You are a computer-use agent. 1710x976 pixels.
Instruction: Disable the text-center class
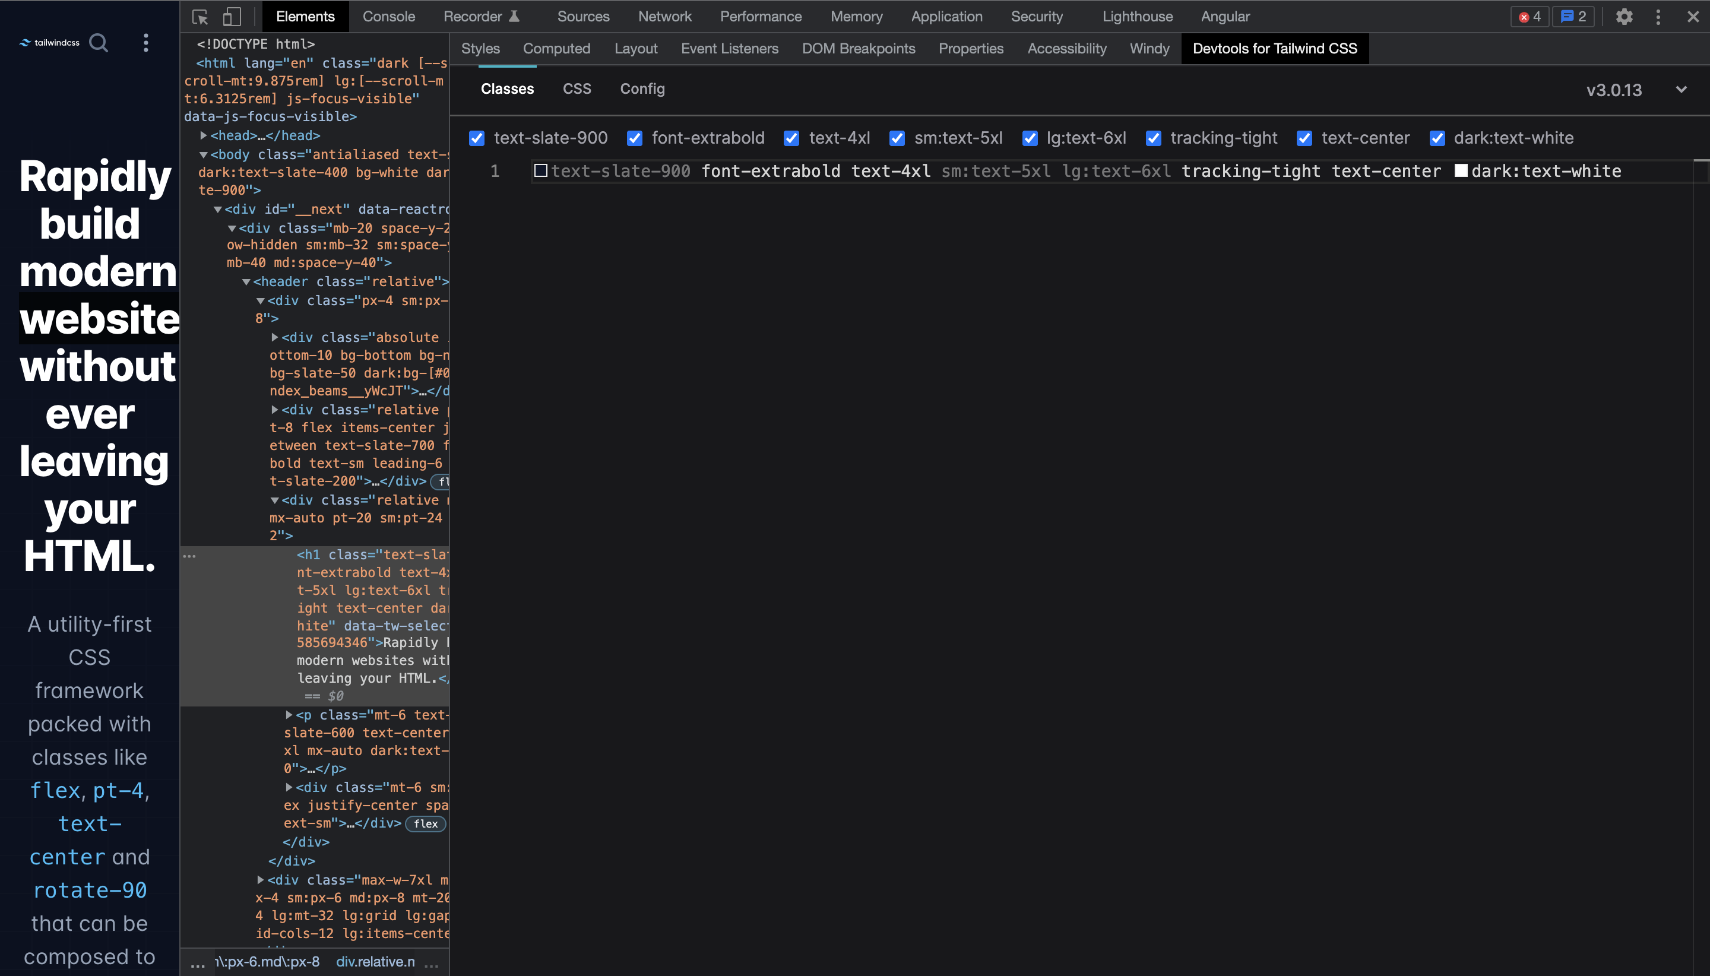(x=1304, y=138)
